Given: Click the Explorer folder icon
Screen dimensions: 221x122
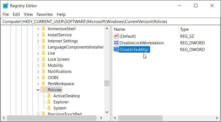Looking at the screenshot, I should point(49,102).
